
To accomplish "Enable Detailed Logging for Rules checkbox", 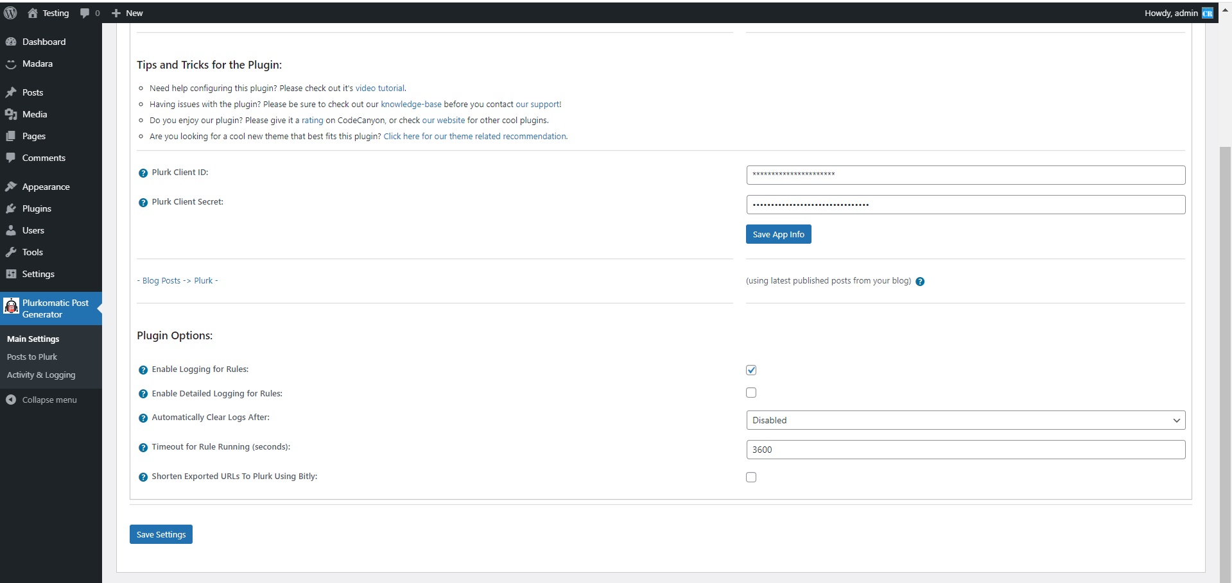I will tap(751, 393).
